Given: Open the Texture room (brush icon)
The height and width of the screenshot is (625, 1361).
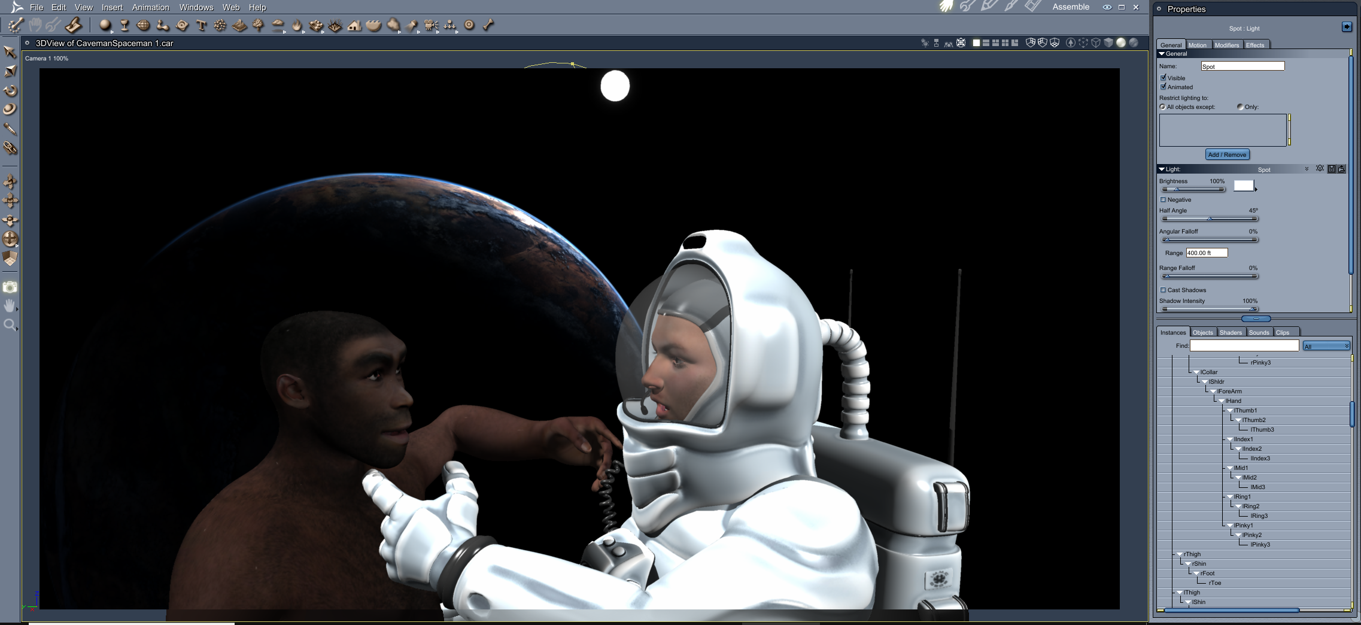Looking at the screenshot, I should [1011, 7].
